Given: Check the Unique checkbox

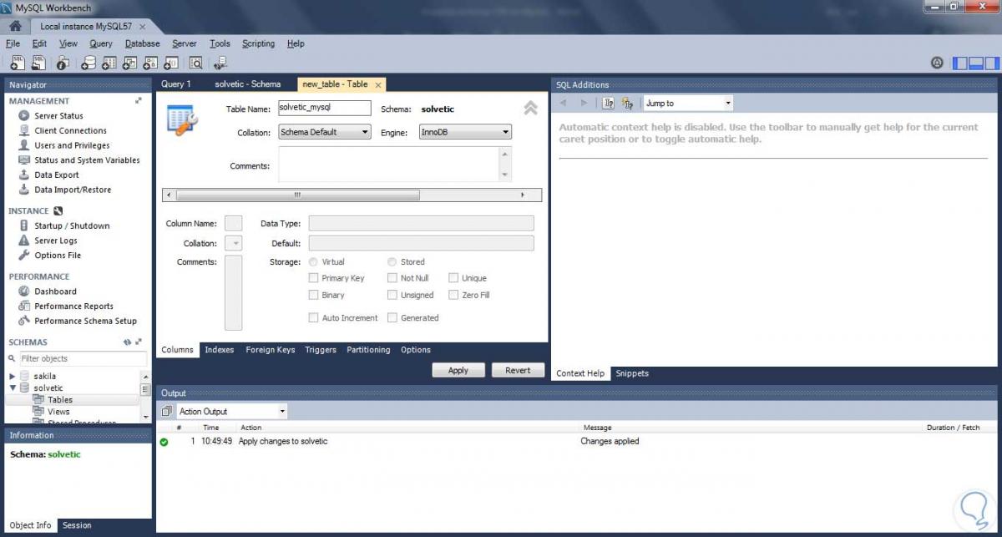Looking at the screenshot, I should coord(453,278).
